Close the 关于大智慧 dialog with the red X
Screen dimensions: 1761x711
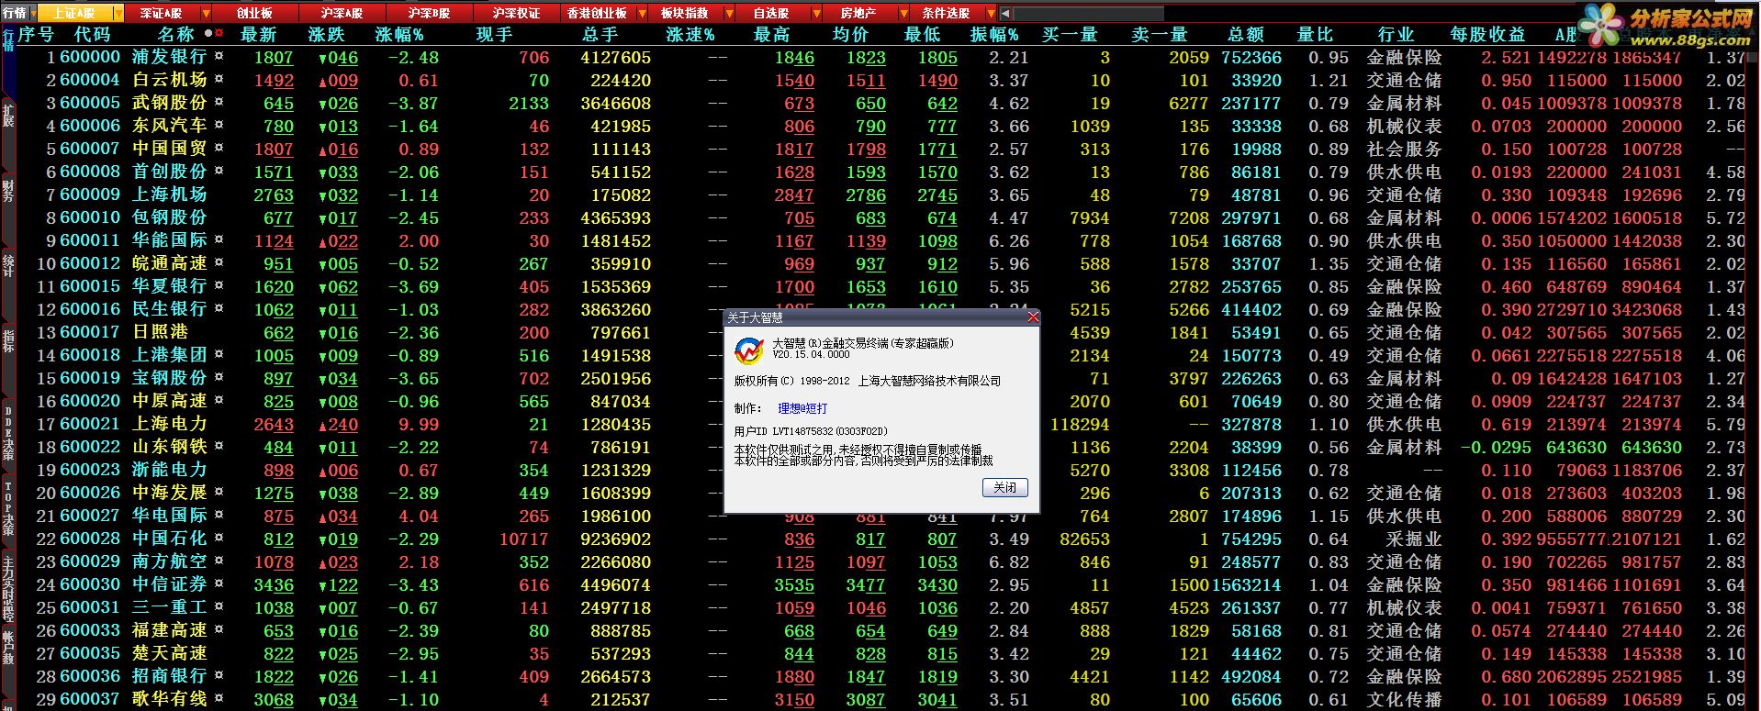point(1033,317)
